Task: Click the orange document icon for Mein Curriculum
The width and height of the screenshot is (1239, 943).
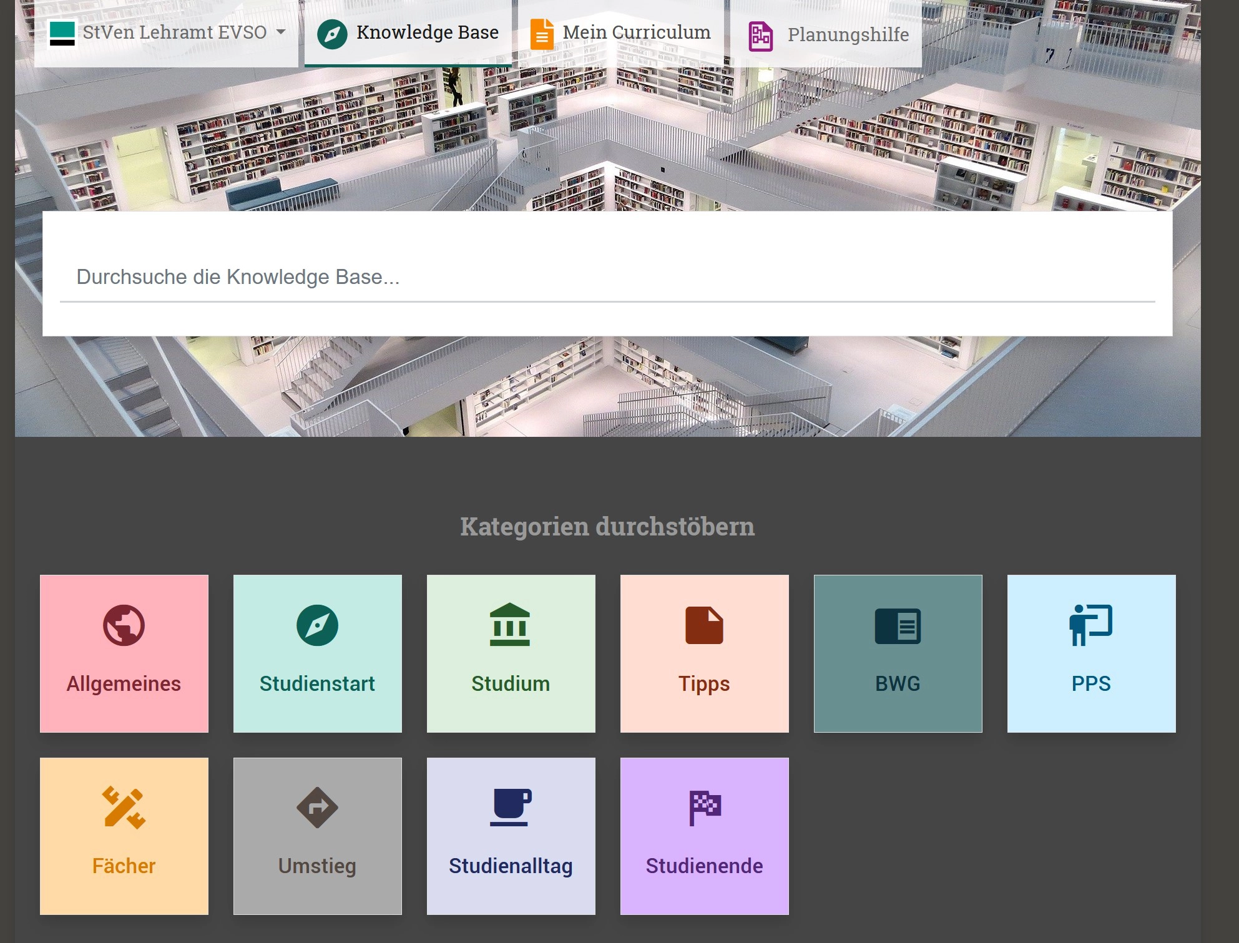Action: click(x=541, y=34)
